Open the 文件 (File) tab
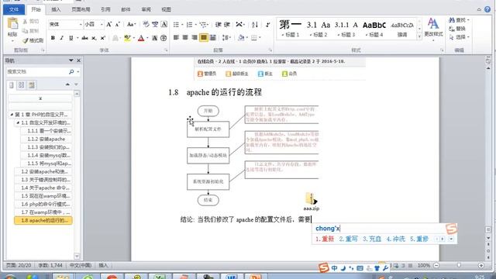 14,9
